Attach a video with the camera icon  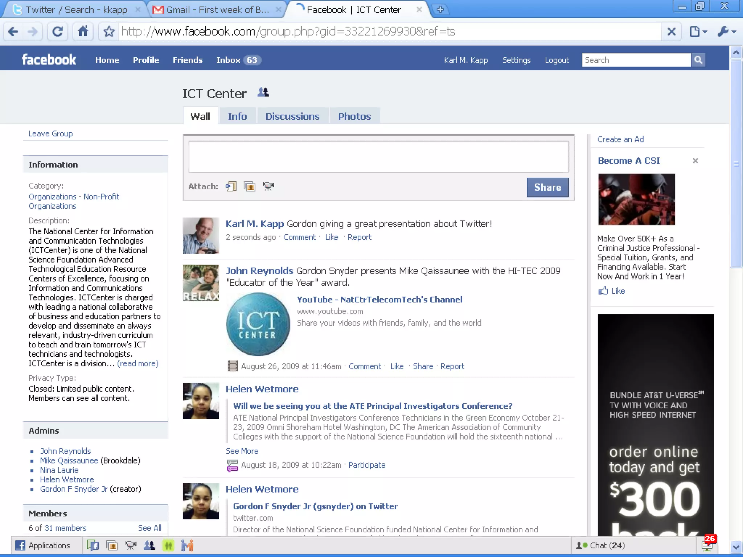[268, 186]
